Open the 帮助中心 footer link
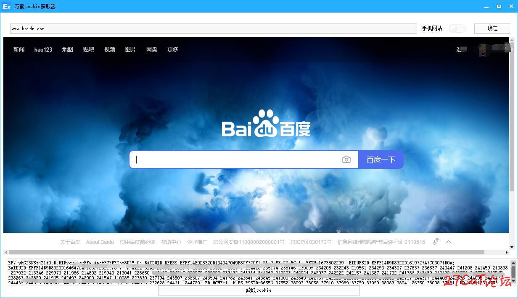The image size is (518, 298). 171,242
